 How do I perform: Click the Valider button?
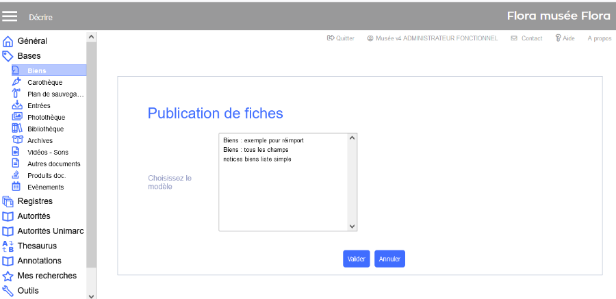click(356, 259)
